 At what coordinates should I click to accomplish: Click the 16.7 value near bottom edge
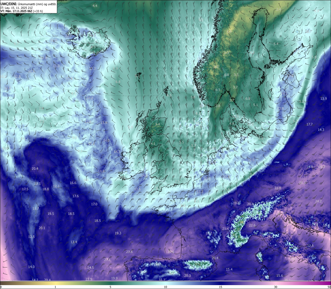(162, 280)
